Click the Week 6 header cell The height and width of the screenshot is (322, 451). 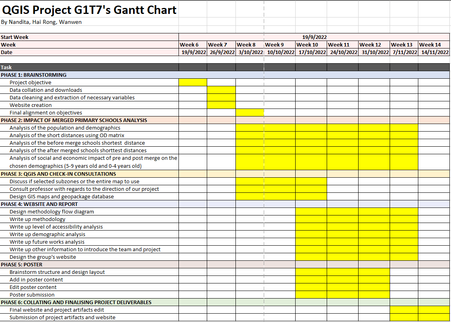tap(192, 45)
